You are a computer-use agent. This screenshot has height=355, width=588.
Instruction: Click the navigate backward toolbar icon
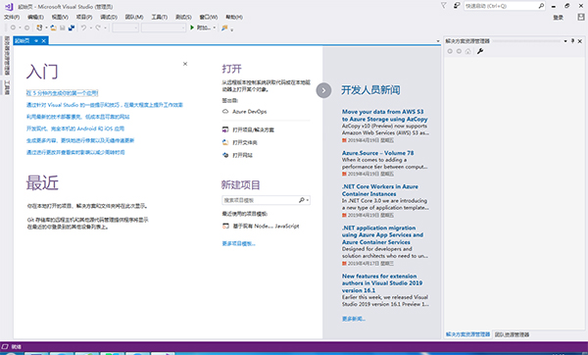click(13, 27)
